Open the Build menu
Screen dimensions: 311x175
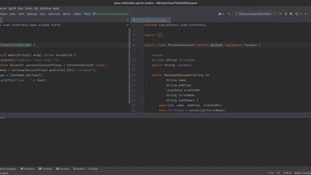tap(12, 8)
